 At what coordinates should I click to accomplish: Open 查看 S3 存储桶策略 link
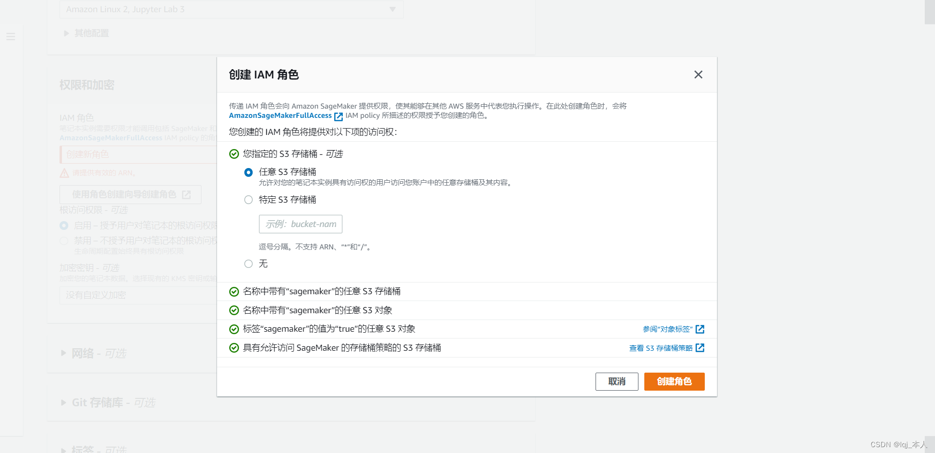coord(661,348)
